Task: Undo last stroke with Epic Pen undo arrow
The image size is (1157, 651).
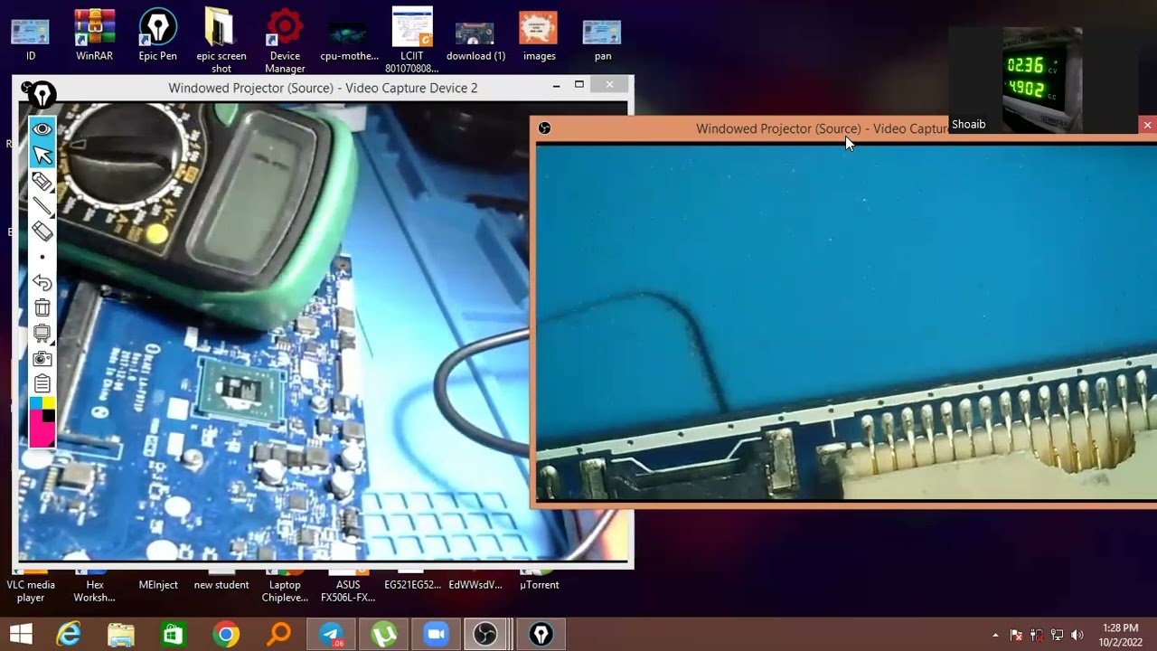Action: click(x=42, y=283)
